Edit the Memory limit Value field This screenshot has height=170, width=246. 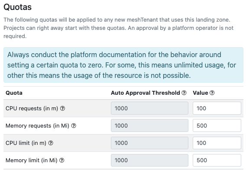[x=217, y=160]
